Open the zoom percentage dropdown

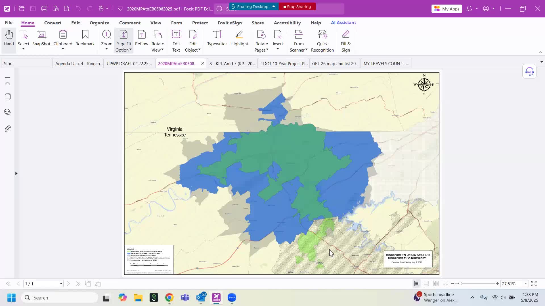[525, 283]
